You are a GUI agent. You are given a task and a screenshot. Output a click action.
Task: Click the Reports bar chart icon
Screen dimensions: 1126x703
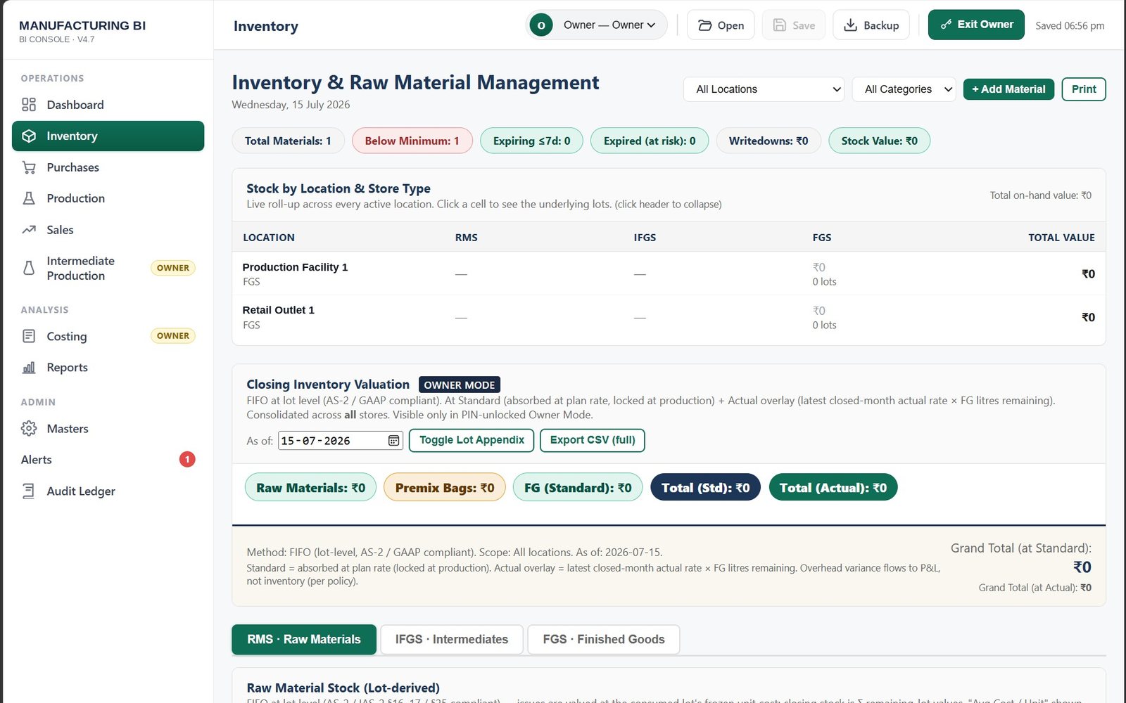pyautogui.click(x=29, y=368)
